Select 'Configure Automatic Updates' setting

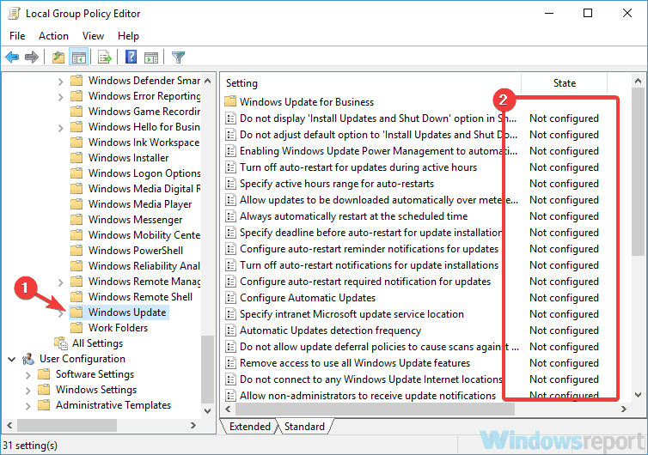tap(308, 298)
